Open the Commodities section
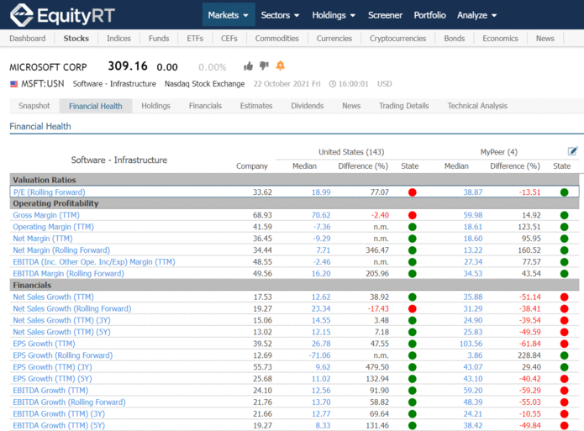 click(276, 39)
